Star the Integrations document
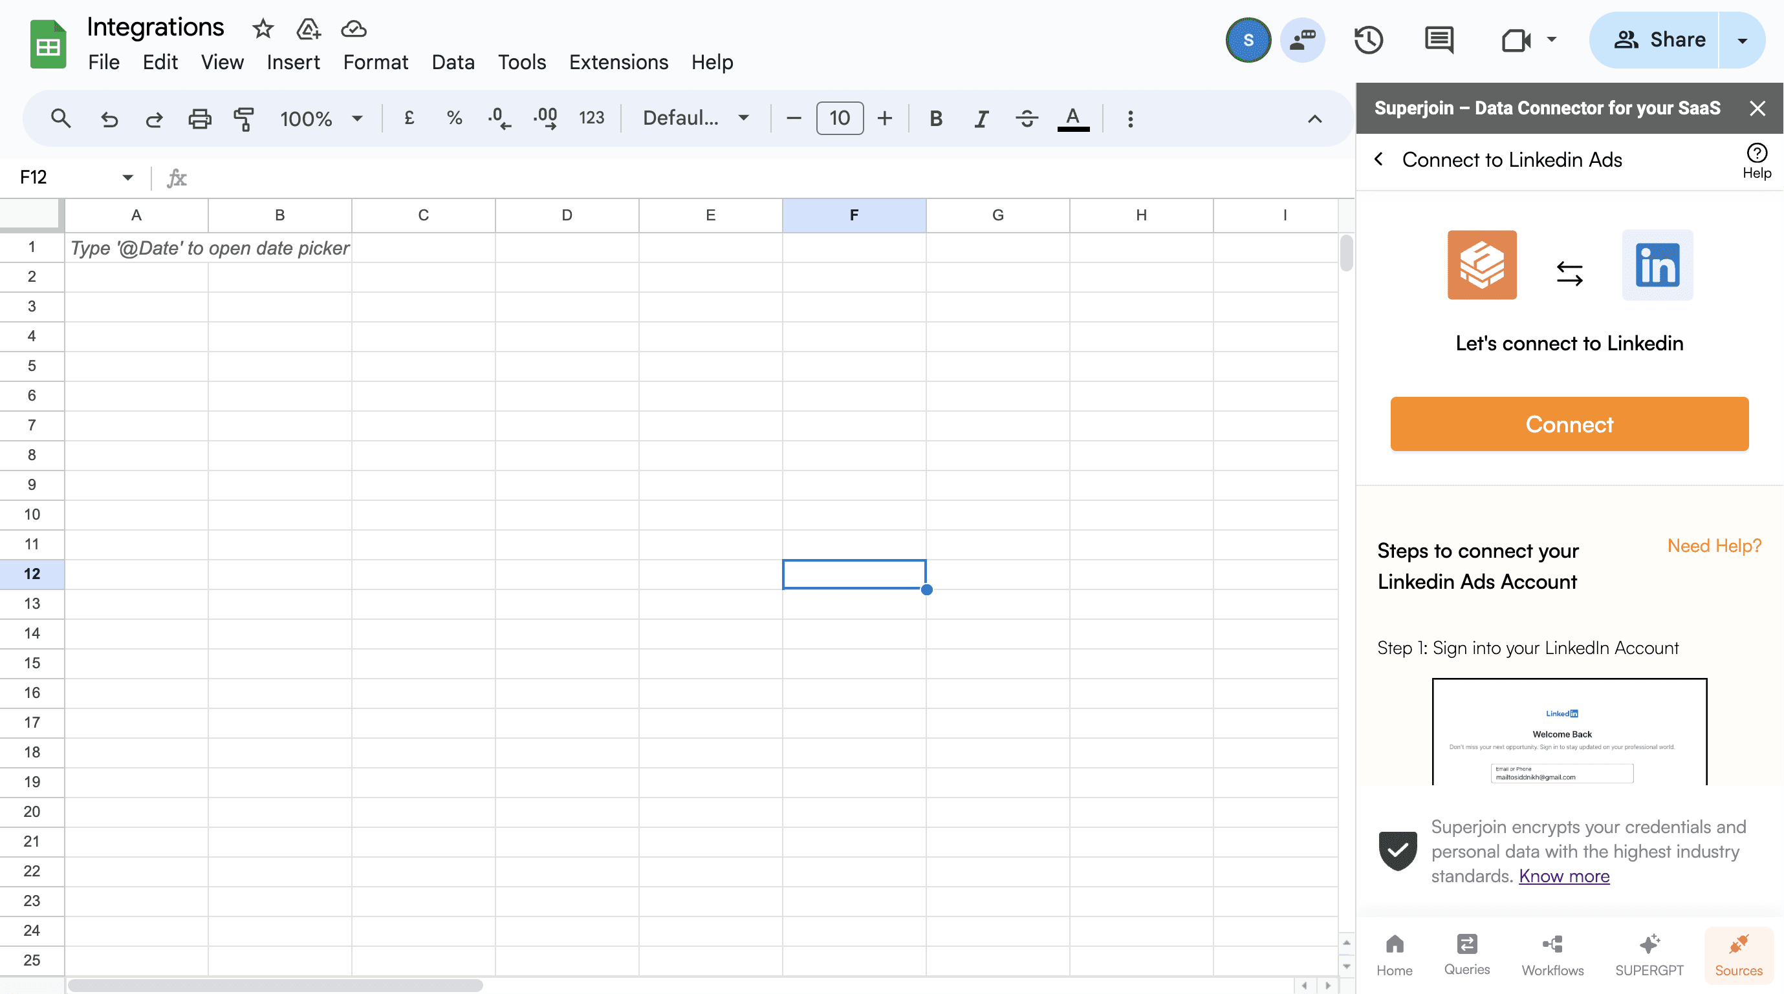Viewport: 1784px width, 994px height. pyautogui.click(x=263, y=29)
